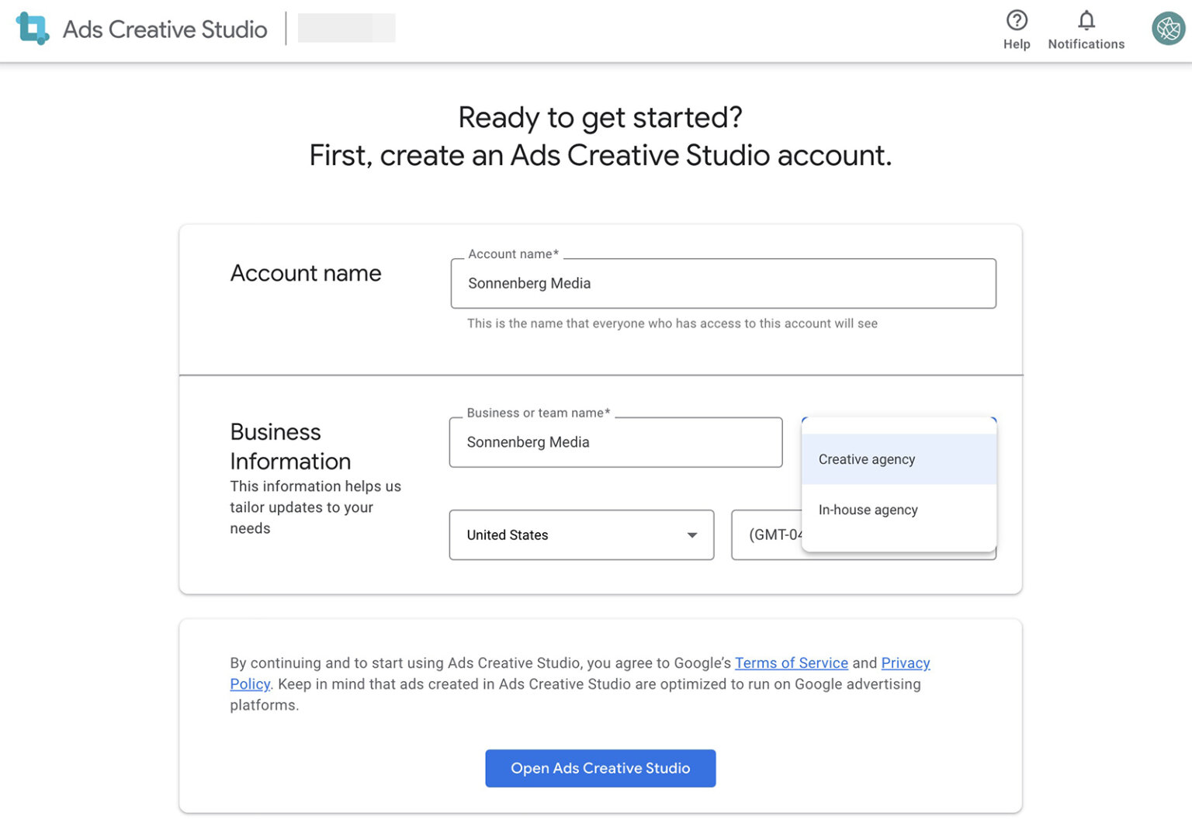Select Creative agency from the list
Image resolution: width=1192 pixels, height=830 pixels.
point(866,458)
